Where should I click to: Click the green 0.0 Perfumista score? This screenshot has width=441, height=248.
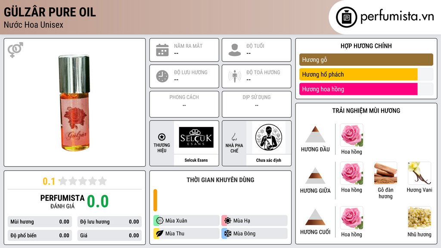coord(98,201)
